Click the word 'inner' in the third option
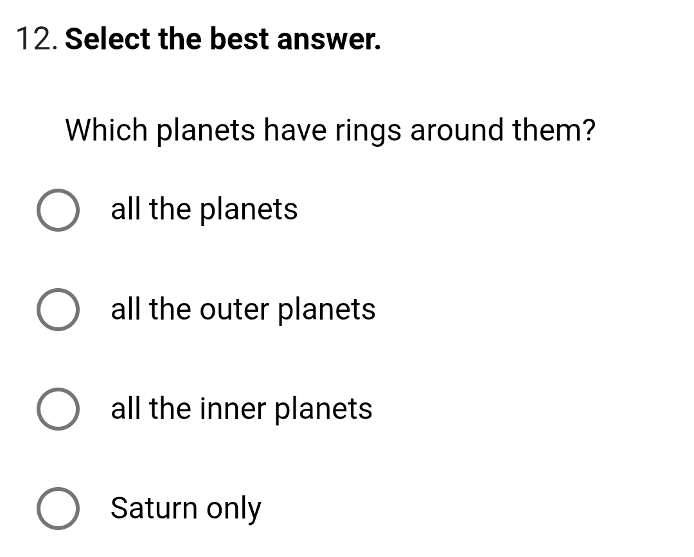The height and width of the screenshot is (557, 694). (233, 409)
